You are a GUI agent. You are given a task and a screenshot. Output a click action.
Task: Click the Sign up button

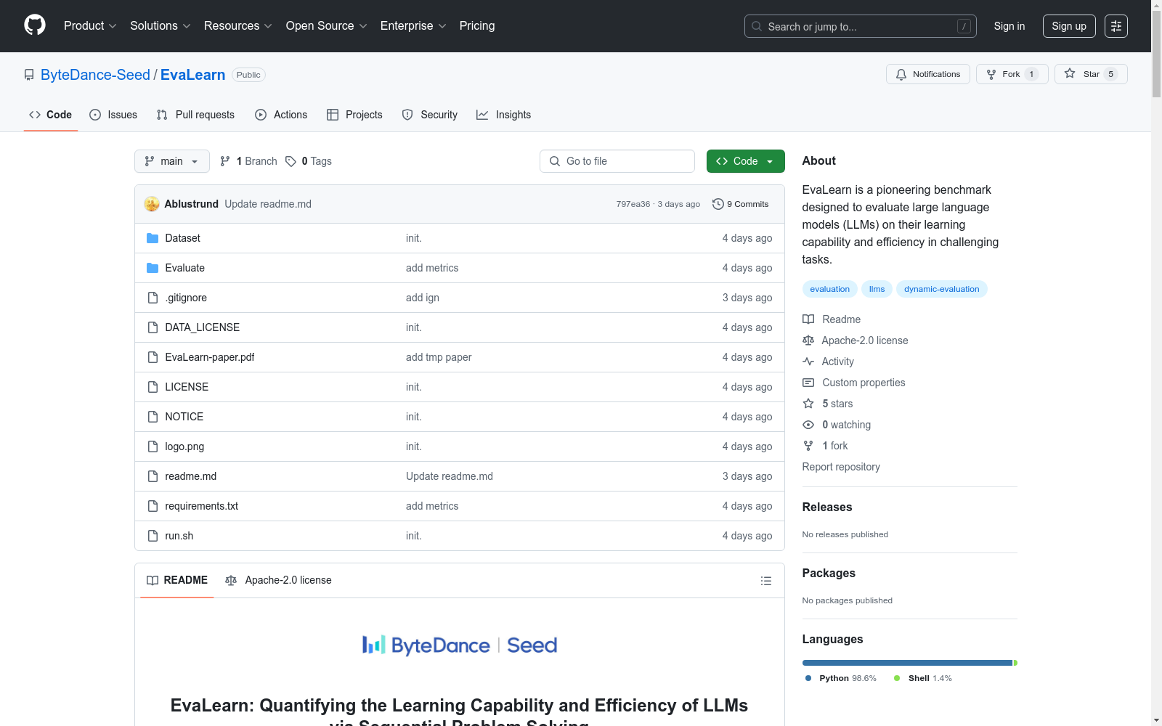1069,26
